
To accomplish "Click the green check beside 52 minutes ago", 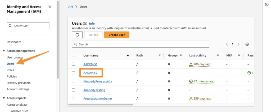I will [x=191, y=81].
